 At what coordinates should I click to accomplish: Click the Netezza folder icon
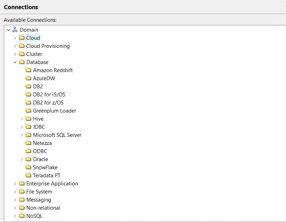click(28, 143)
